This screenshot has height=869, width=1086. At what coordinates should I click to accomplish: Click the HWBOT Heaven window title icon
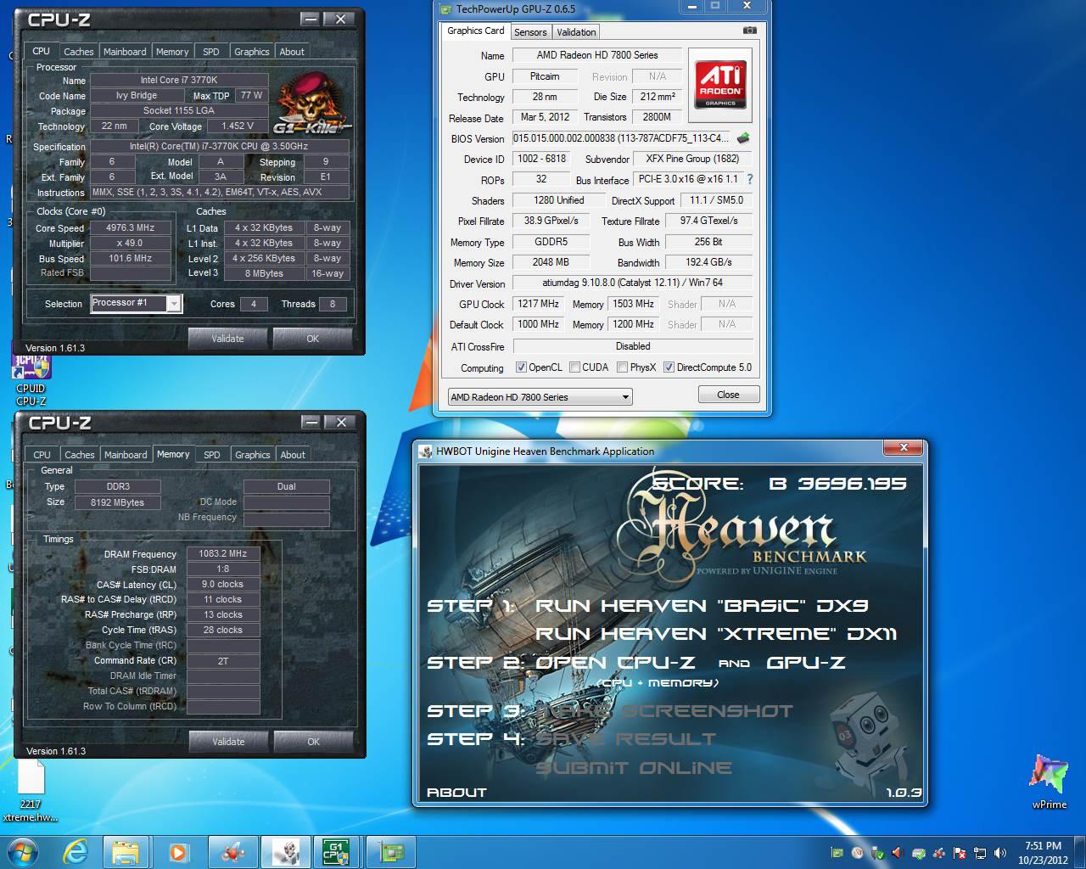[426, 451]
